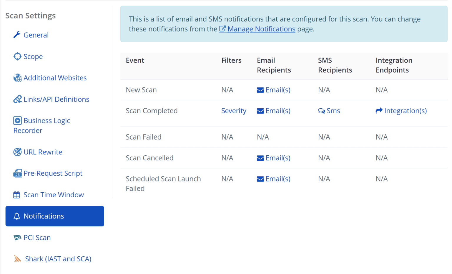Image resolution: width=452 pixels, height=274 pixels.
Task: Open the Manage Notifications page
Action: pyautogui.click(x=261, y=29)
